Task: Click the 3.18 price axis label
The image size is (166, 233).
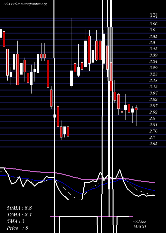Action: tap(153, 81)
